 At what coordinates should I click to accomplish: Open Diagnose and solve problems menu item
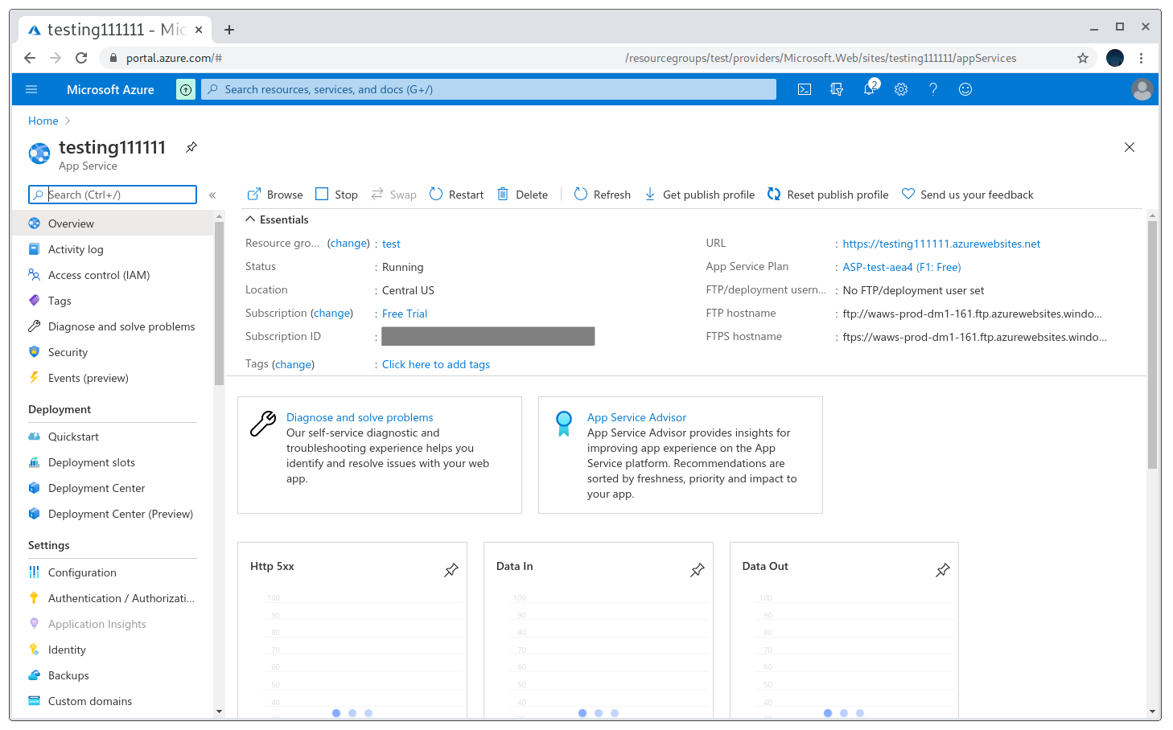(x=113, y=326)
